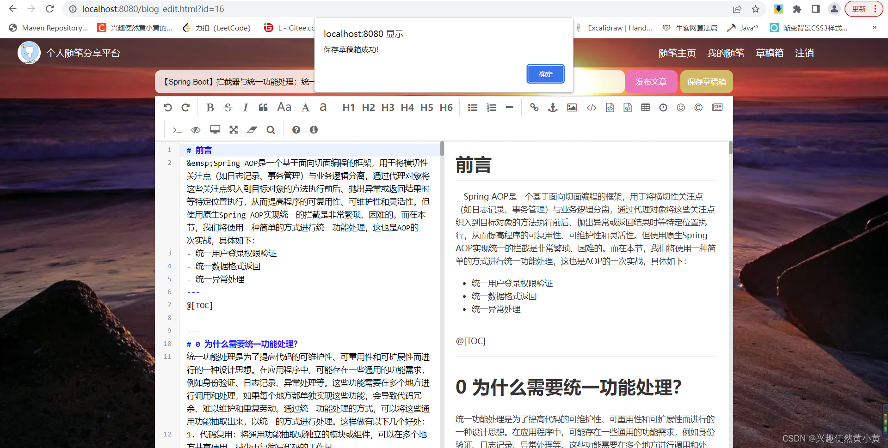Insert H6 heading

(x=446, y=108)
